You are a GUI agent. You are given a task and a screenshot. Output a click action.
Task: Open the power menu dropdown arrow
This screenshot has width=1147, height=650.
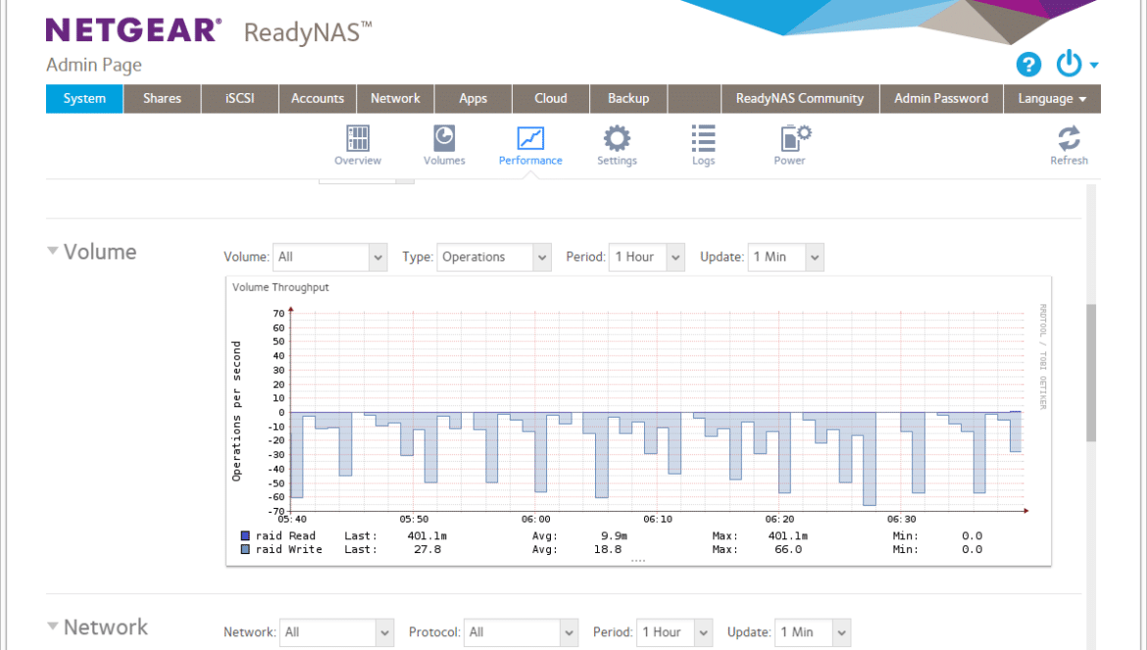coord(1094,65)
